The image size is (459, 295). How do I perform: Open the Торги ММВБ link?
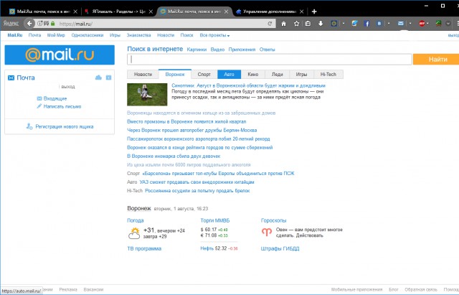(x=215, y=220)
